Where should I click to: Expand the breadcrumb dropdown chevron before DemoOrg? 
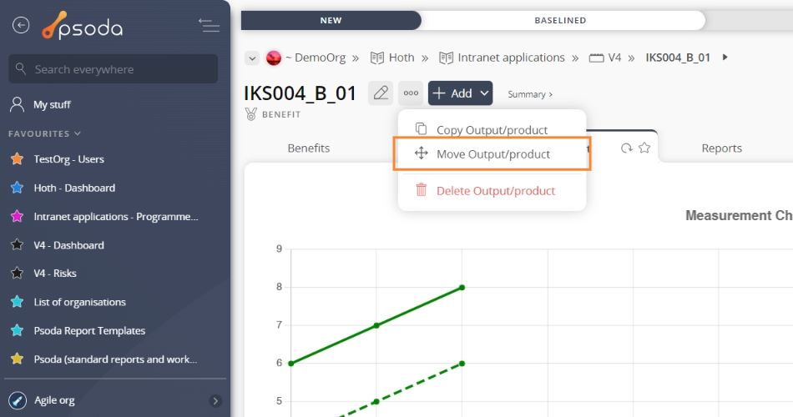pos(252,58)
